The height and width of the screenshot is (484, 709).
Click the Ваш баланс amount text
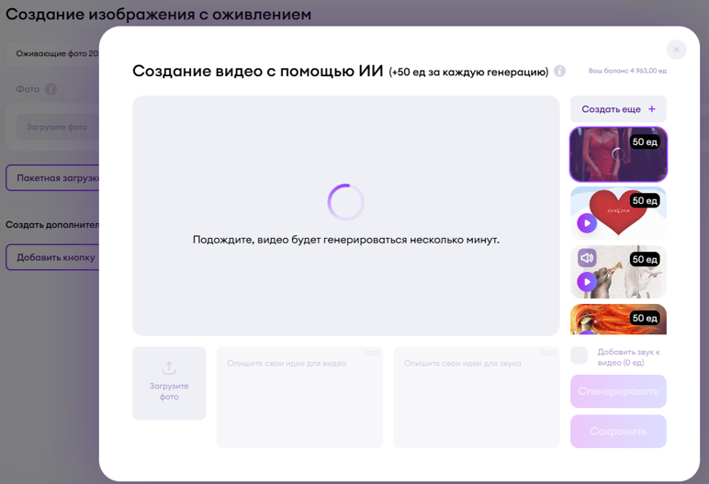627,71
